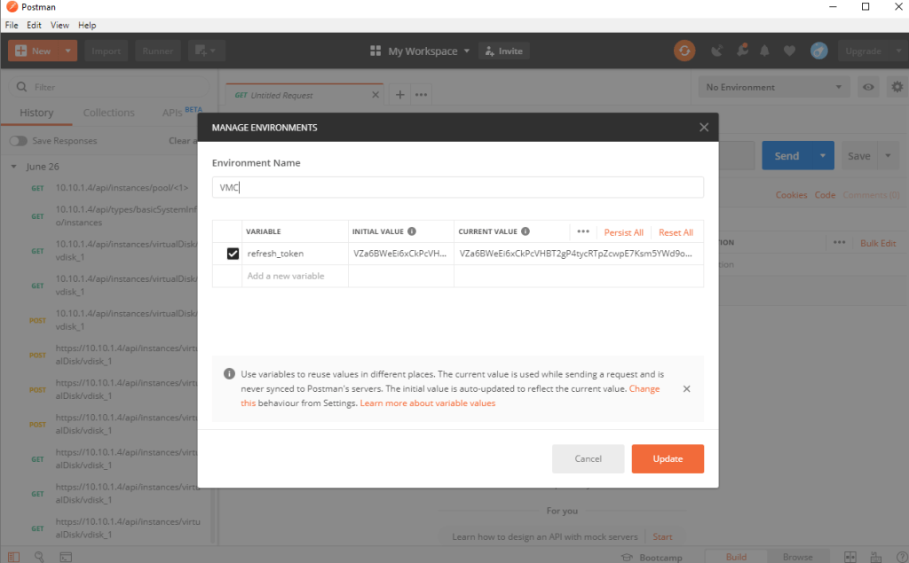The height and width of the screenshot is (563, 909).
Task: Open manage environments gear icon
Action: 897,87
